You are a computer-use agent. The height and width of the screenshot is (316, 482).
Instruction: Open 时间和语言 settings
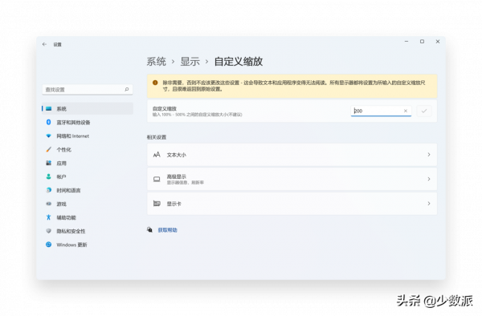coord(88,190)
